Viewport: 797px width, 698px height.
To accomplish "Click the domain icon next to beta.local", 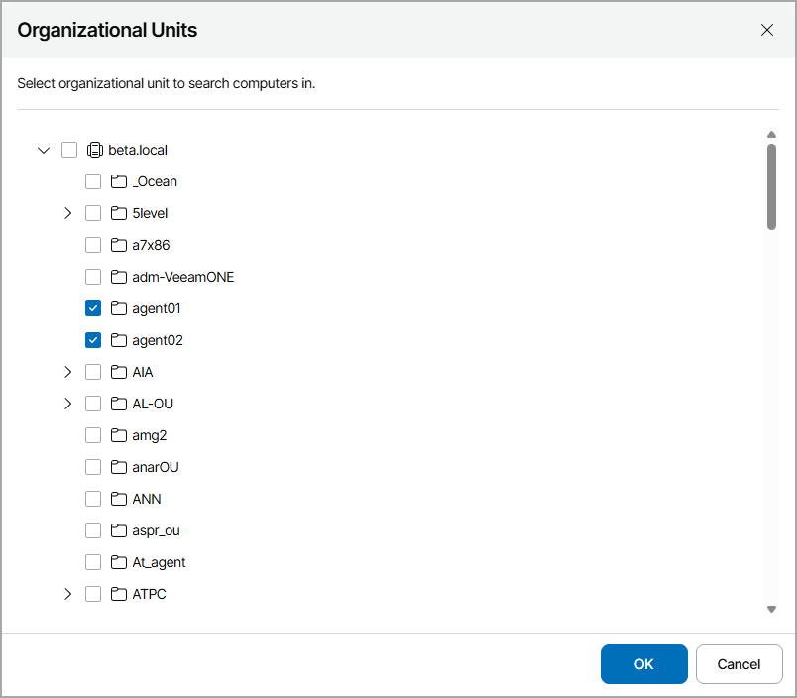I will coord(95,150).
